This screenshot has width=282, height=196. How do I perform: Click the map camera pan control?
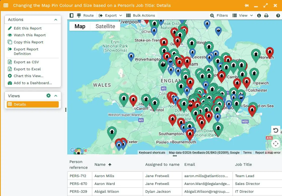tap(276, 144)
